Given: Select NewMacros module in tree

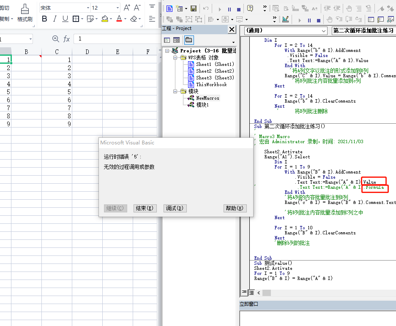Looking at the screenshot, I should (208, 98).
